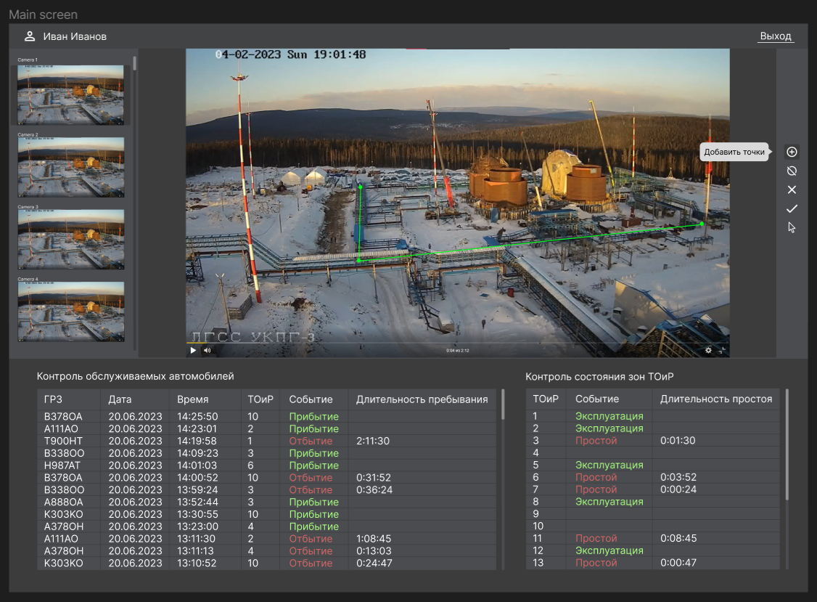The height and width of the screenshot is (602, 817).
Task: Enter fullscreen mode in video player
Action: click(x=722, y=350)
